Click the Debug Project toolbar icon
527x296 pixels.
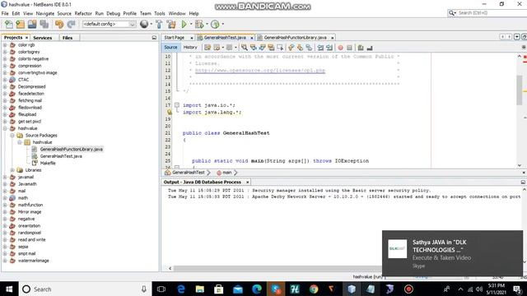(x=199, y=24)
